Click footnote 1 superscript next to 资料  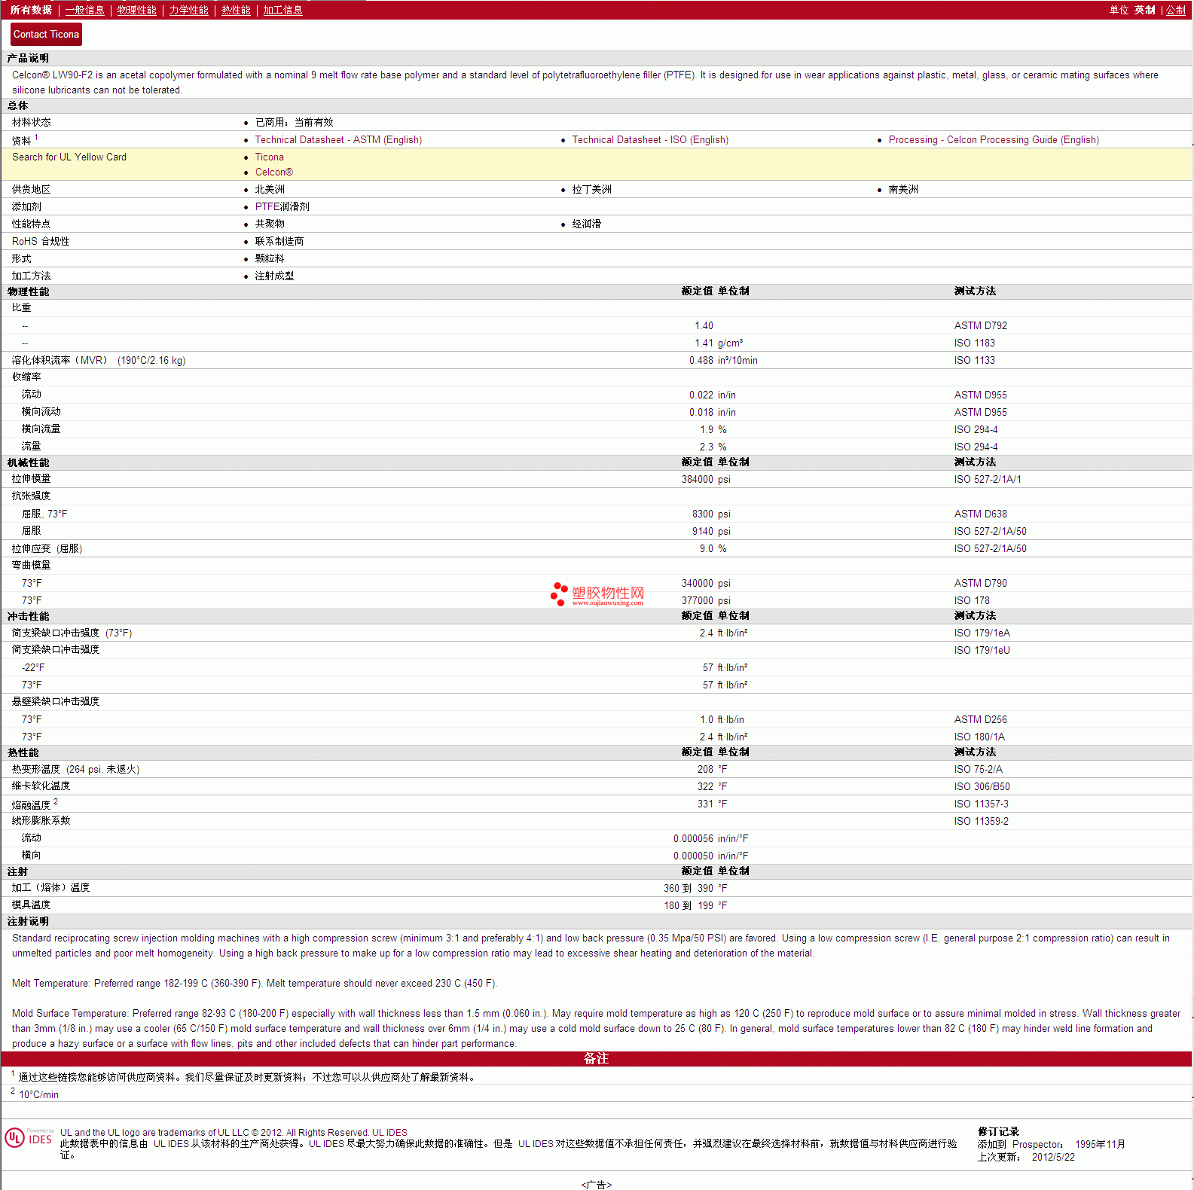[x=36, y=137]
